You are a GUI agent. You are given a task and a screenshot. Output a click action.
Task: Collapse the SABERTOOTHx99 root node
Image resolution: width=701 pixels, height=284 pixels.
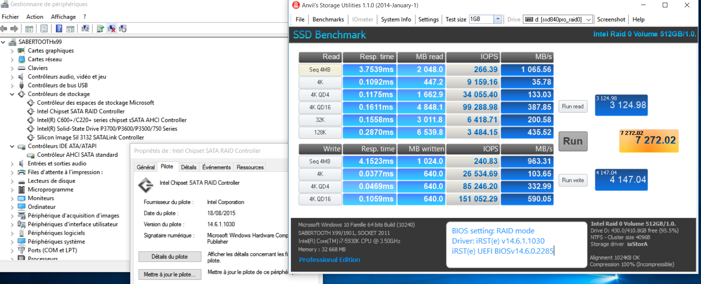point(3,42)
